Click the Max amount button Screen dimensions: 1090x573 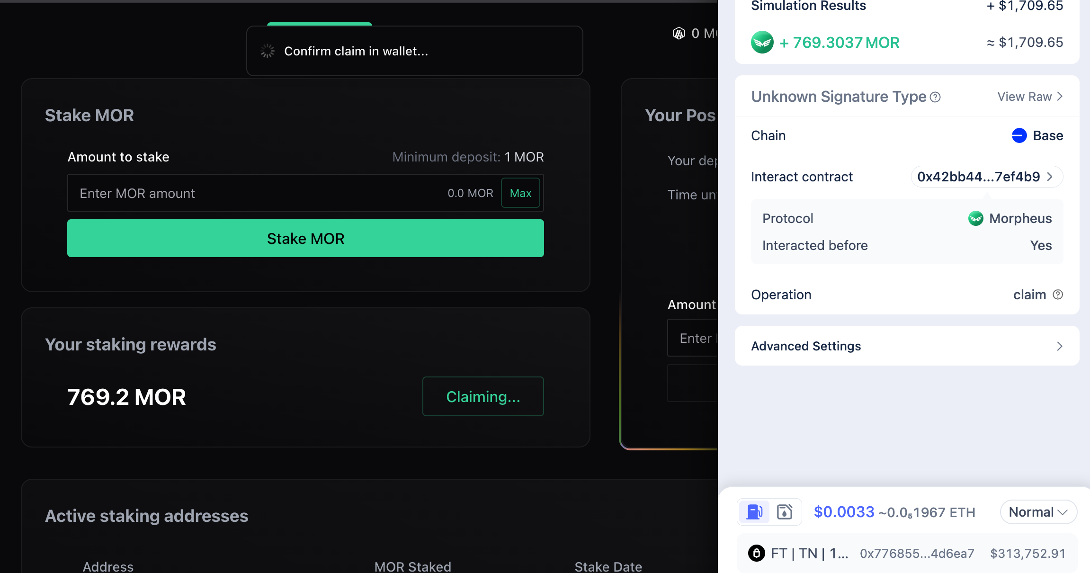click(520, 193)
